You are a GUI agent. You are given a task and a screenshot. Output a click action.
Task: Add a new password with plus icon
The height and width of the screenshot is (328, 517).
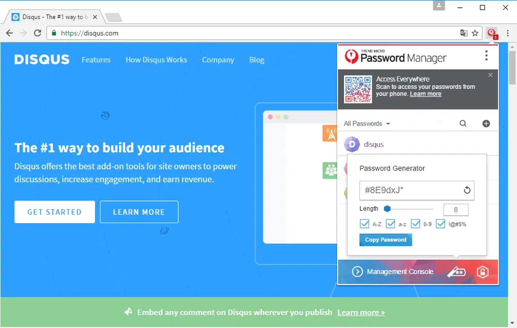pos(486,123)
